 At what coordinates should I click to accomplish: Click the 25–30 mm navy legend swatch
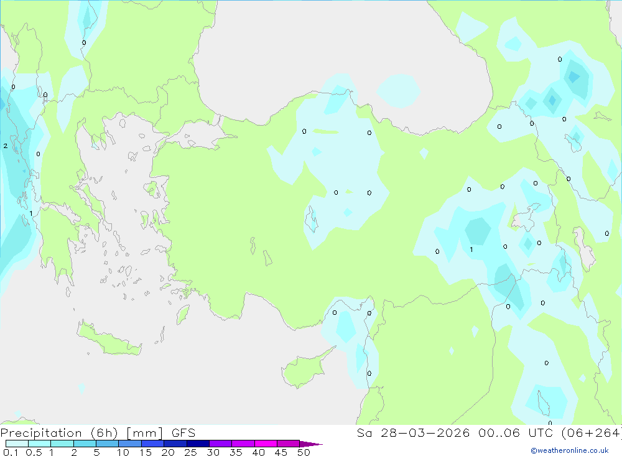pyautogui.click(x=198, y=444)
